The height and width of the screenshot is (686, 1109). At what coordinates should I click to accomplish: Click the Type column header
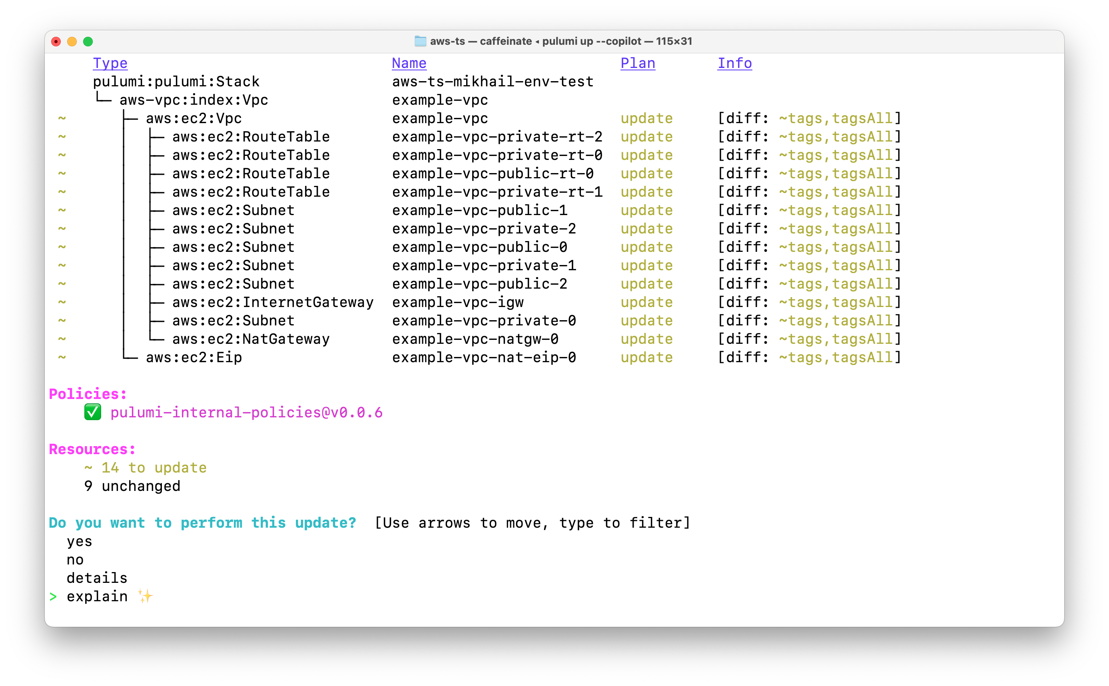click(110, 64)
